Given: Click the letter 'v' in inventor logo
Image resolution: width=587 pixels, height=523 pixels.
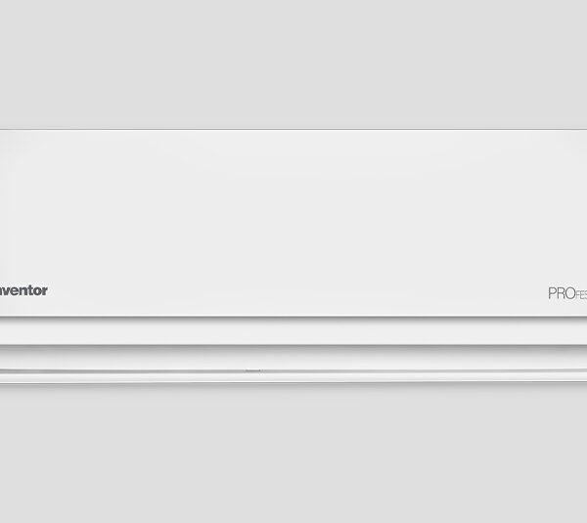Looking at the screenshot, I should click(6, 291).
